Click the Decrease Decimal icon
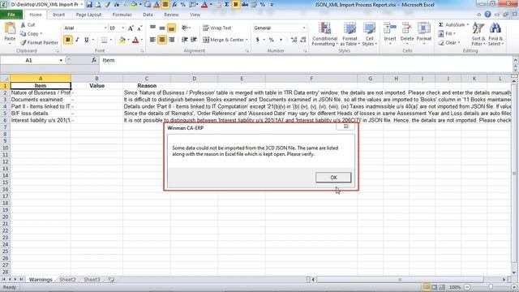The width and height of the screenshot is (519, 292). (x=302, y=40)
